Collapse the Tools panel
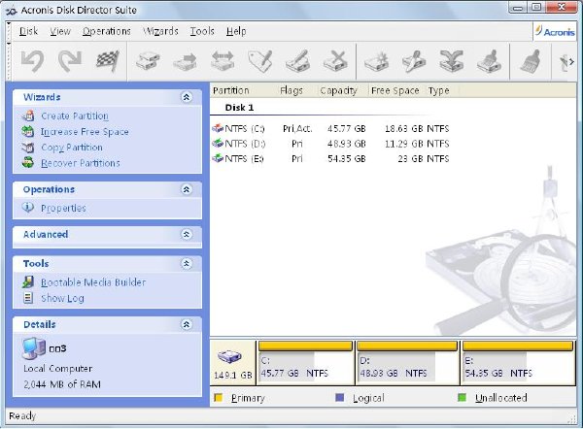The image size is (583, 429). (x=187, y=263)
